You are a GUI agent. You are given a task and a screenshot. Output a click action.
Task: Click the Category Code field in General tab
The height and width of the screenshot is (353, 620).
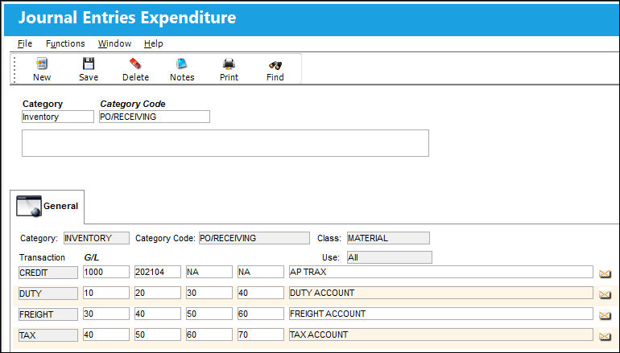pos(254,238)
